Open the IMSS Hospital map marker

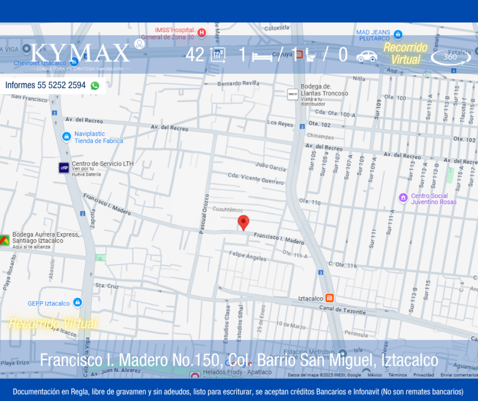click(202, 33)
